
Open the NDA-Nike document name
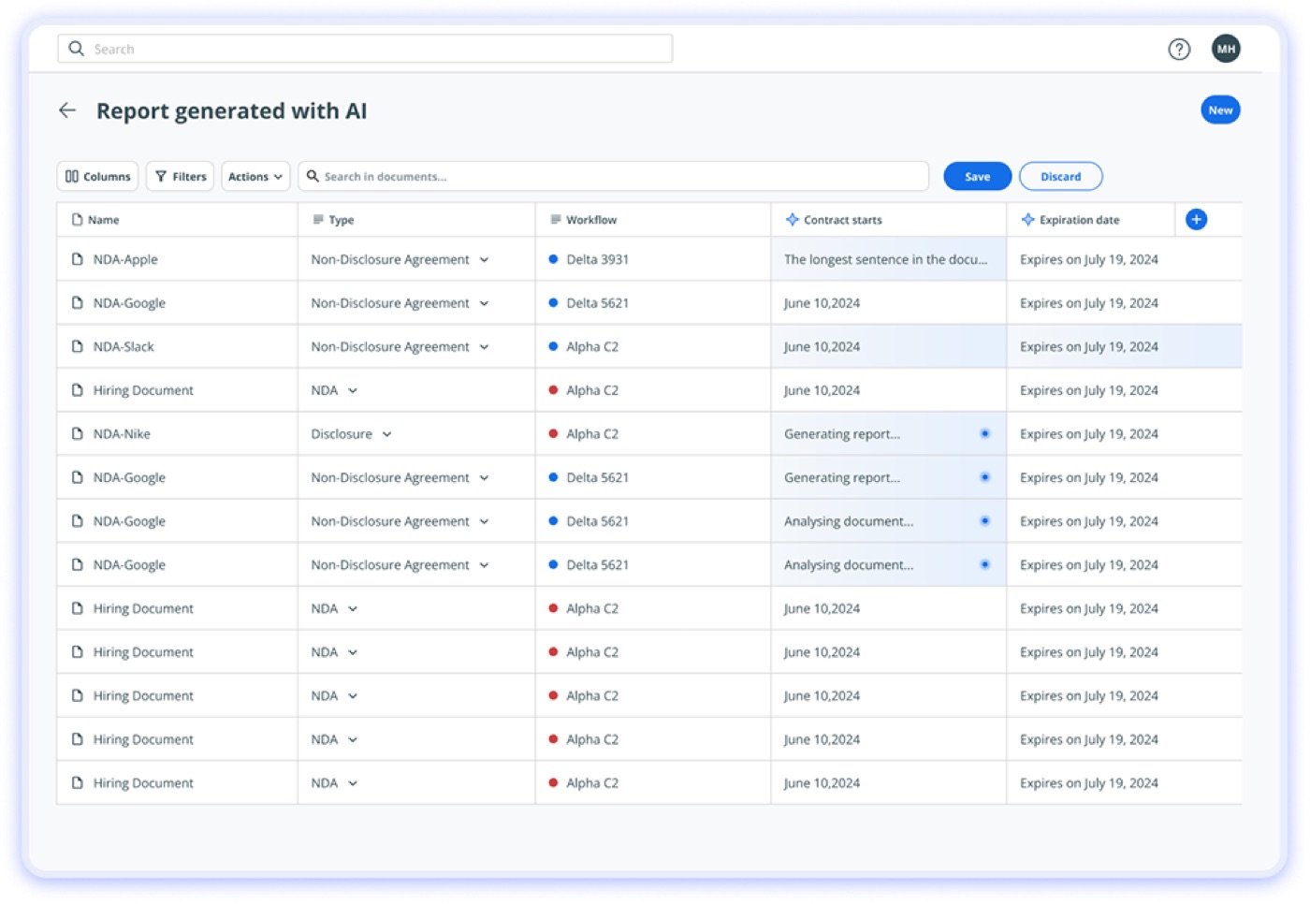(122, 434)
